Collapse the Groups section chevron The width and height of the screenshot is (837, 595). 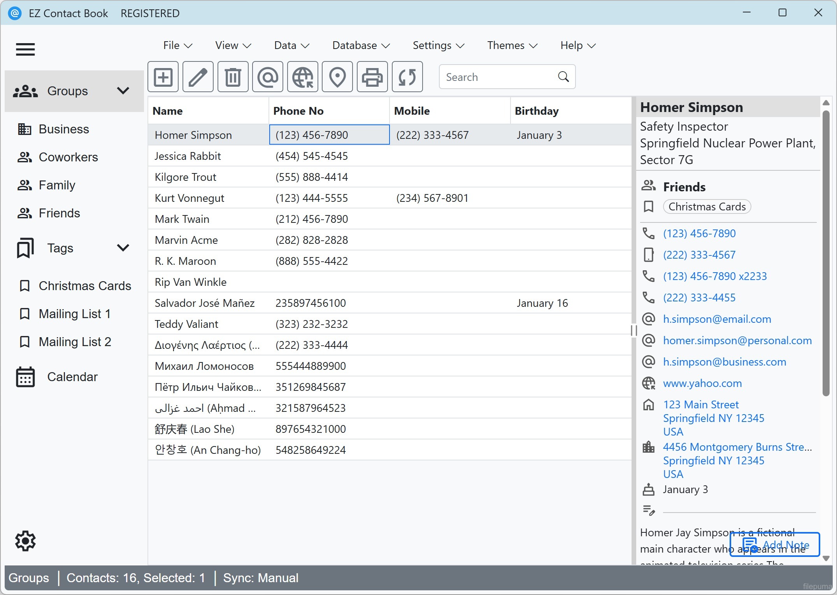tap(123, 91)
